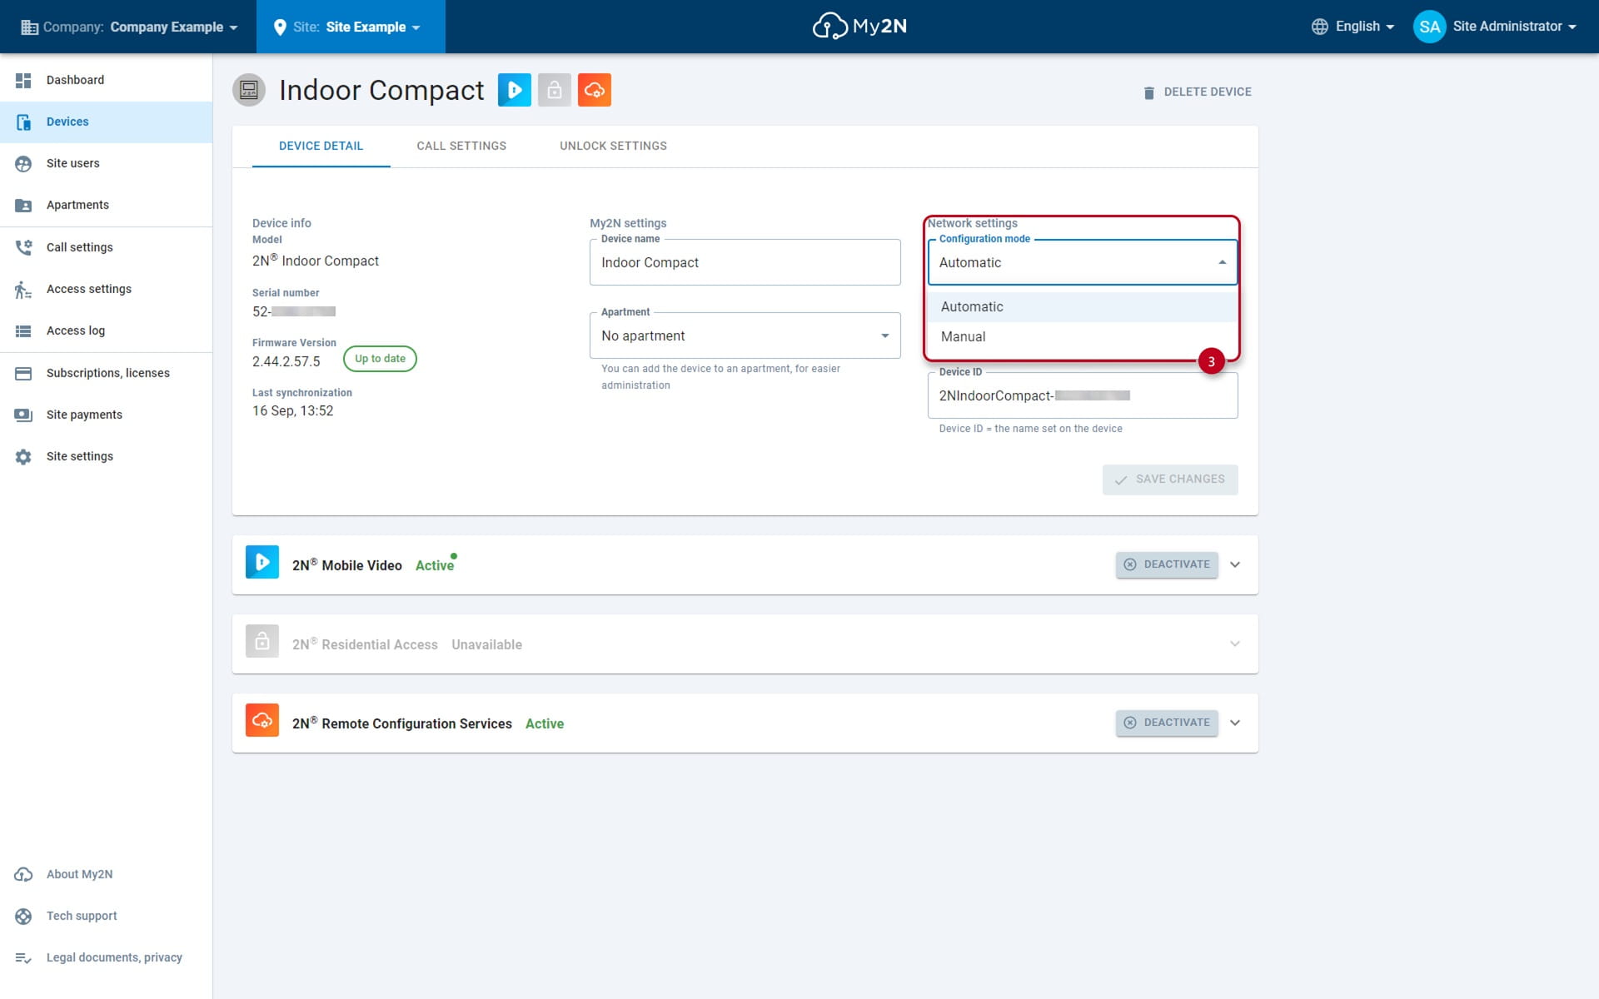1599x999 pixels.
Task: Click the Site users icon
Action: 23,163
